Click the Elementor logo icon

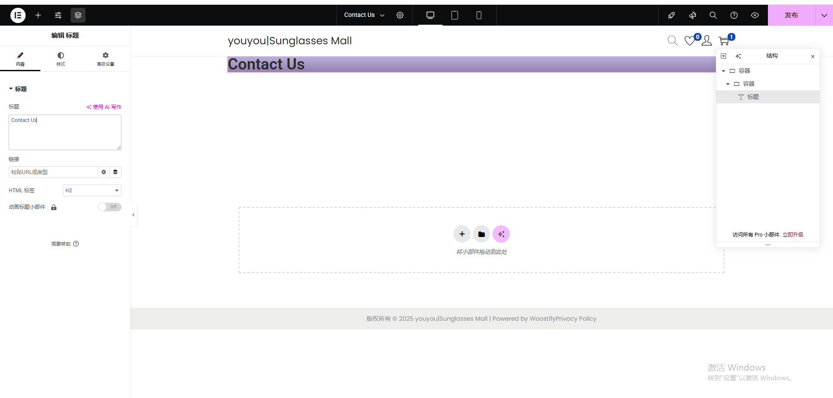click(18, 15)
